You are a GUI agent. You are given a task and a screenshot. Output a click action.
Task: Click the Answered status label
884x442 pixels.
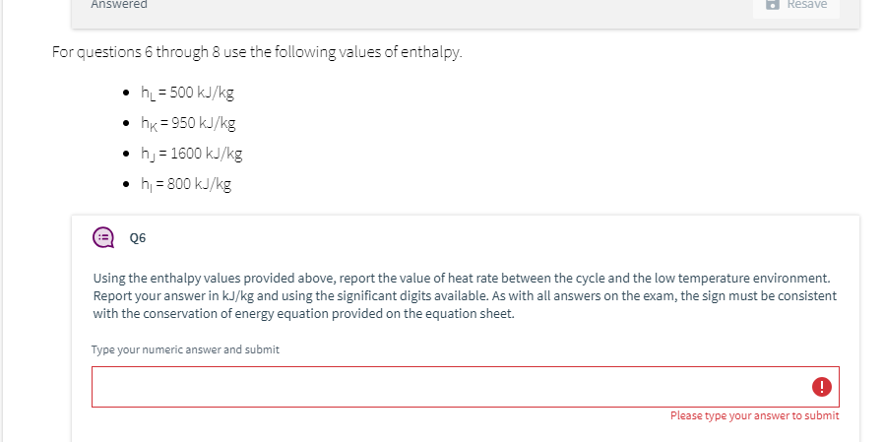(119, 5)
